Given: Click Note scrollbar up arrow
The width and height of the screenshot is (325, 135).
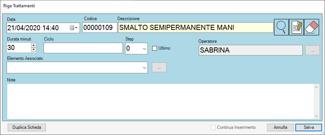Looking at the screenshot, I should point(316,88).
